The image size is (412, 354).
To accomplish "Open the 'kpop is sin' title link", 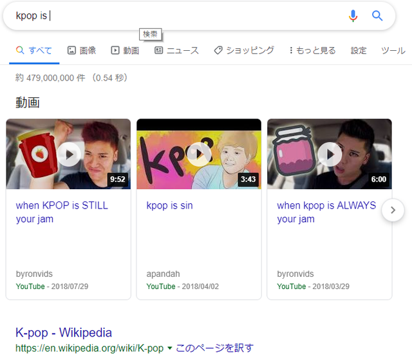I will point(169,205).
